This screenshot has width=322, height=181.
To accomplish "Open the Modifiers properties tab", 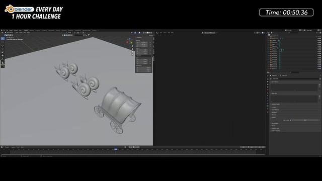I will [268, 96].
